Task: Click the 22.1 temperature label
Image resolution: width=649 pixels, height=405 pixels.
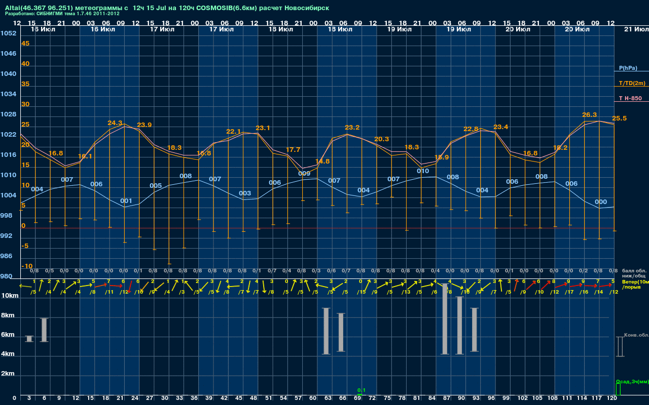Action: 234,132
